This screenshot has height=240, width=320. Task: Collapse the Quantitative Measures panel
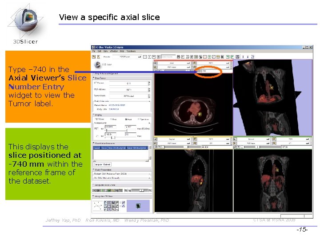(94, 143)
